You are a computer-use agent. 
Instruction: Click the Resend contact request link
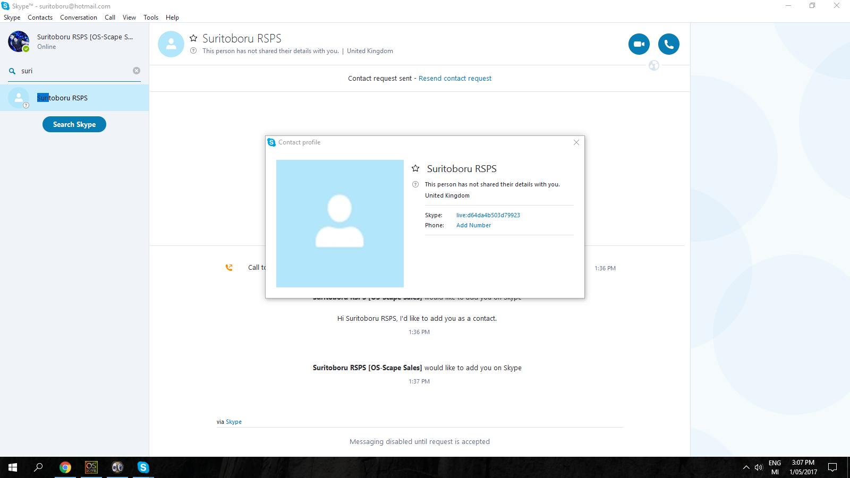coord(455,78)
